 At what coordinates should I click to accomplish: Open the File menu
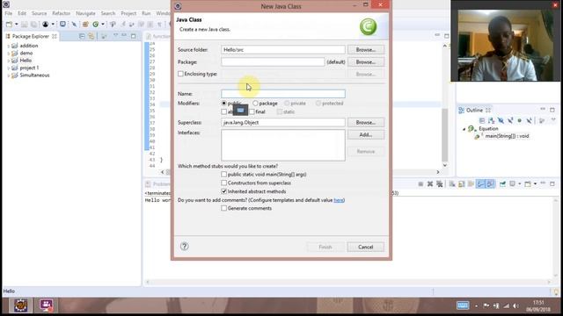(9, 13)
